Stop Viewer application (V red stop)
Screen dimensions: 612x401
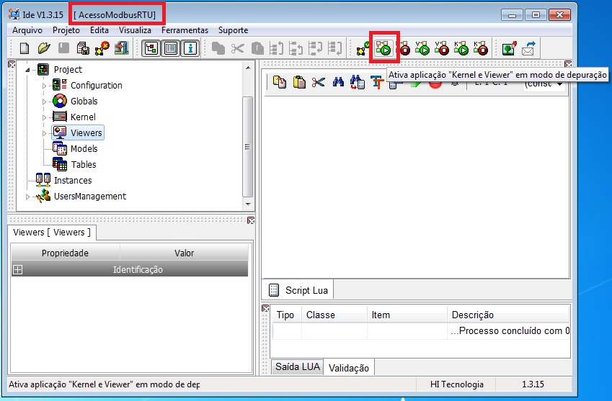click(x=442, y=48)
